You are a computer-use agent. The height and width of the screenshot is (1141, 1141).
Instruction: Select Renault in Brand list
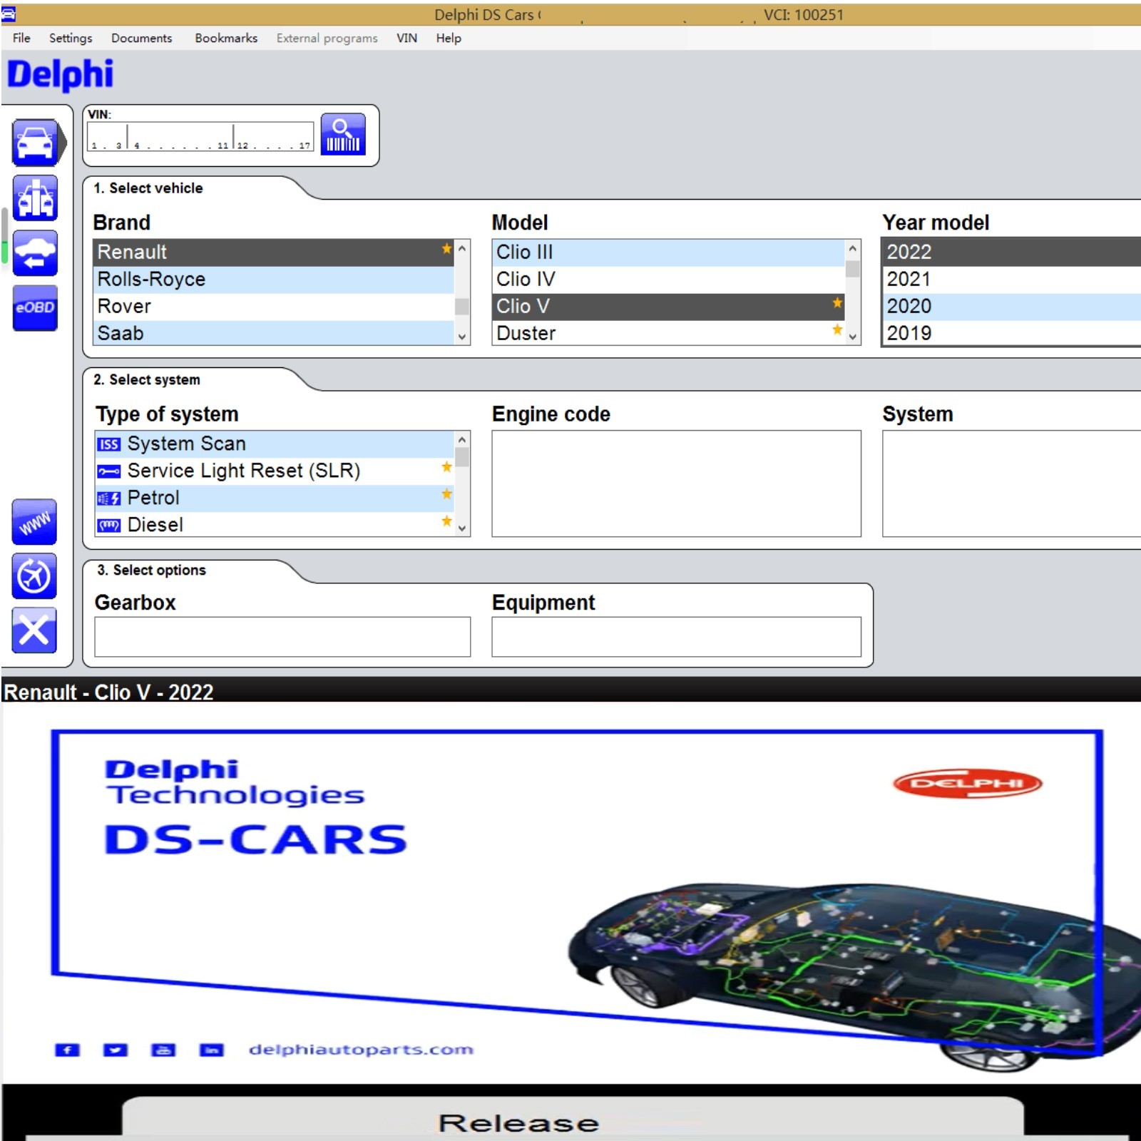(274, 252)
